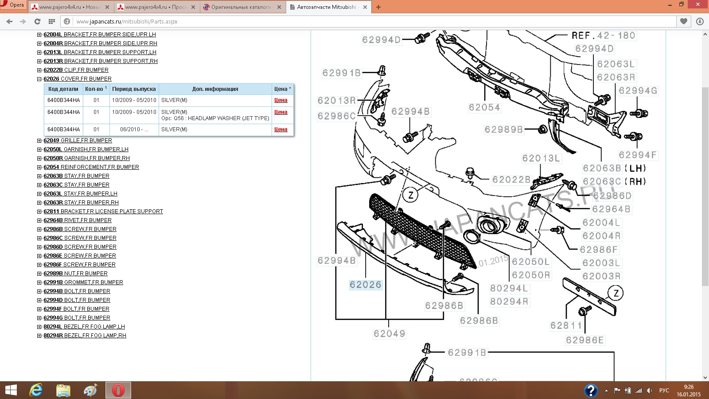Switch to the first pajero4x4.ru tab
The image size is (709, 399).
(x=70, y=7)
